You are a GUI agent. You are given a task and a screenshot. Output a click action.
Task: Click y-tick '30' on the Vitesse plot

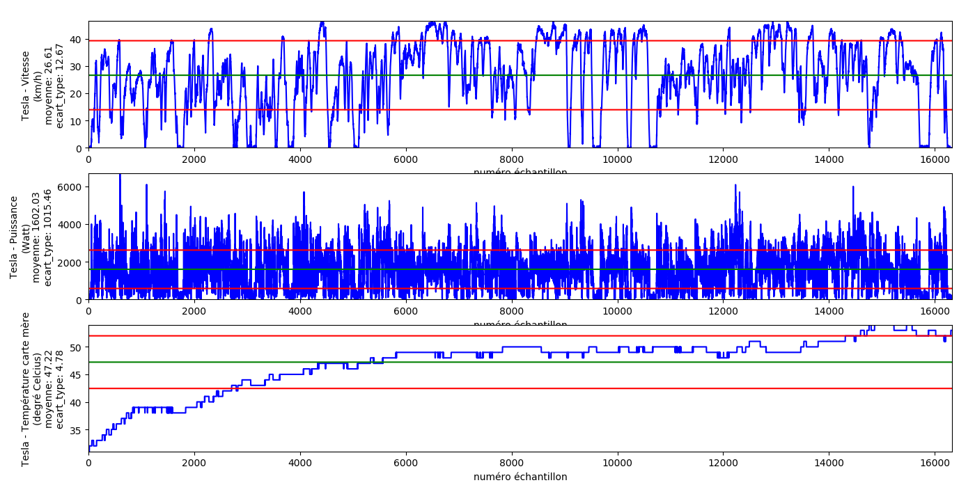coord(77,67)
